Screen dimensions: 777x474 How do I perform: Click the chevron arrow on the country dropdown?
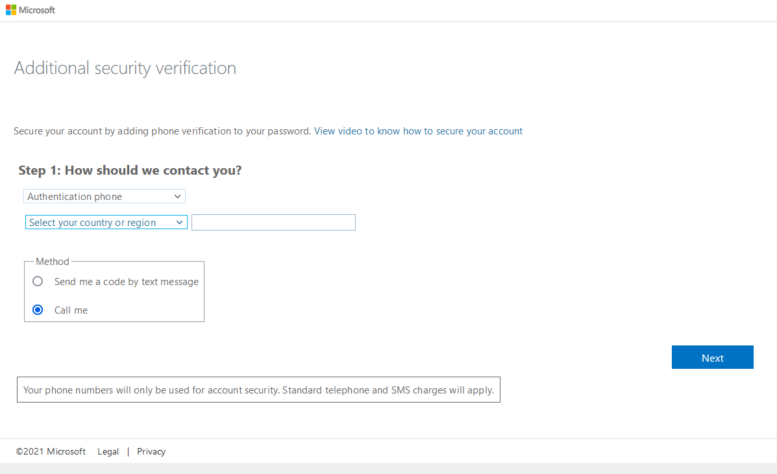[x=179, y=223]
